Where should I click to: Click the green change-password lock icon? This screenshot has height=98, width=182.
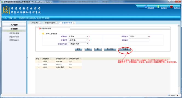click(158, 7)
